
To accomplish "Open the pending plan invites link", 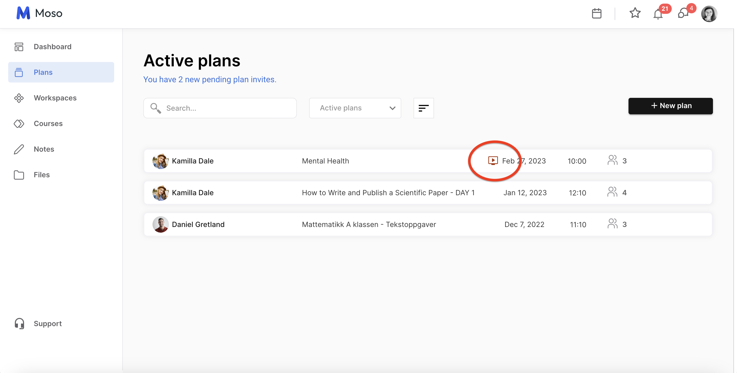I will (x=210, y=79).
